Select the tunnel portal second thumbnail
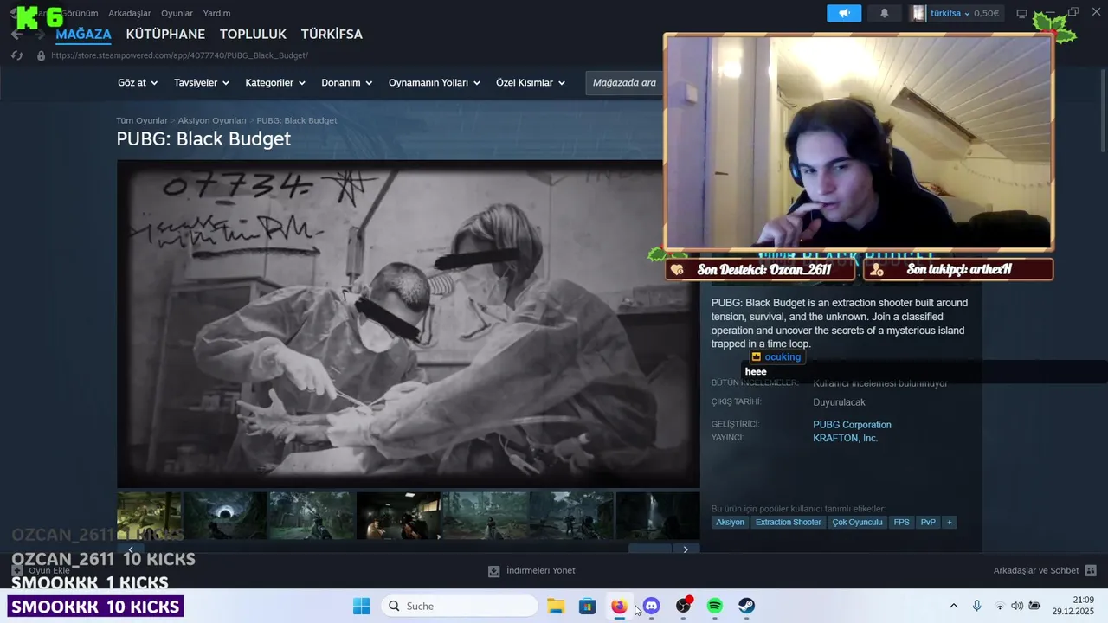 225,516
